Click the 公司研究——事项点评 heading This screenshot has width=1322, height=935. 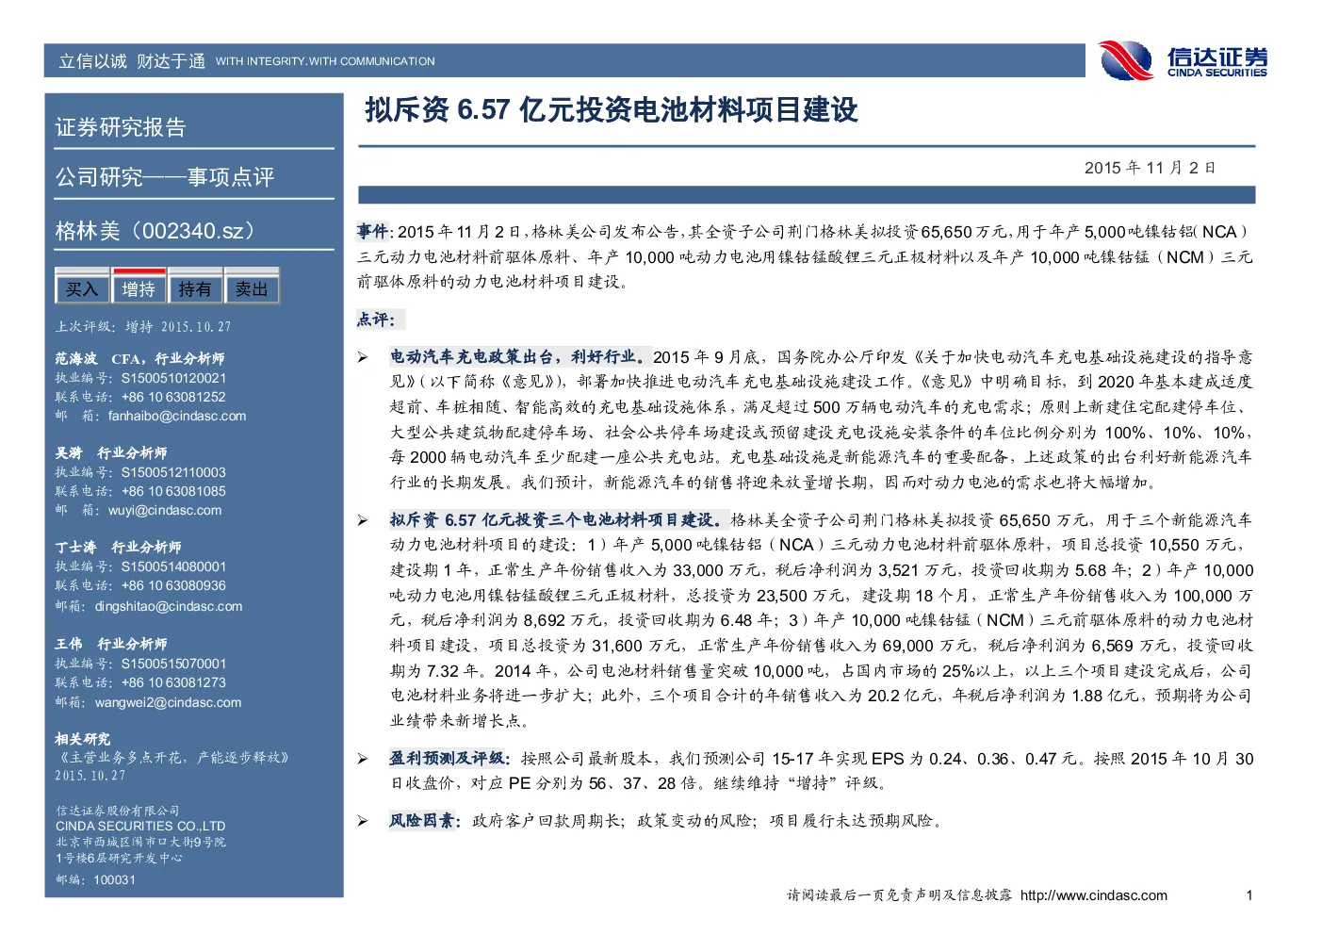pos(165,177)
